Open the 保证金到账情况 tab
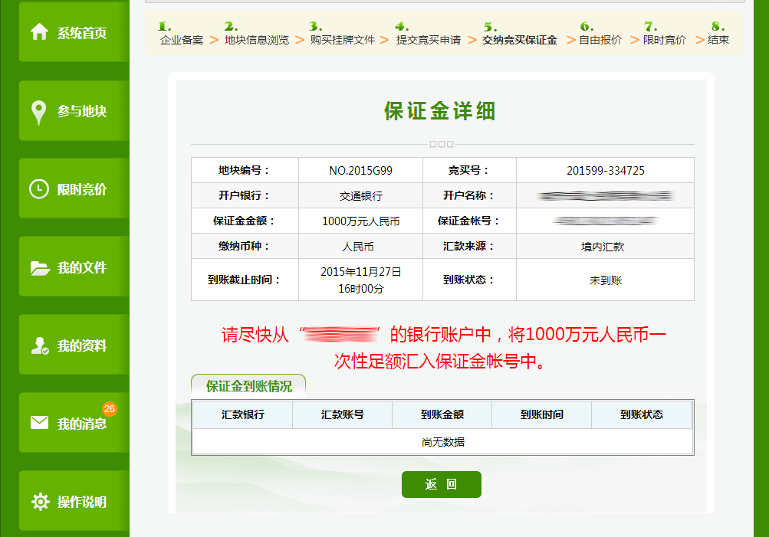 click(248, 386)
